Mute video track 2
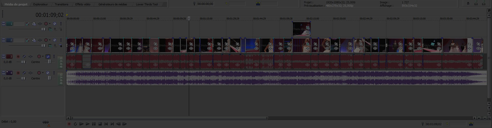This screenshot has height=128, width=492. coord(55,40)
